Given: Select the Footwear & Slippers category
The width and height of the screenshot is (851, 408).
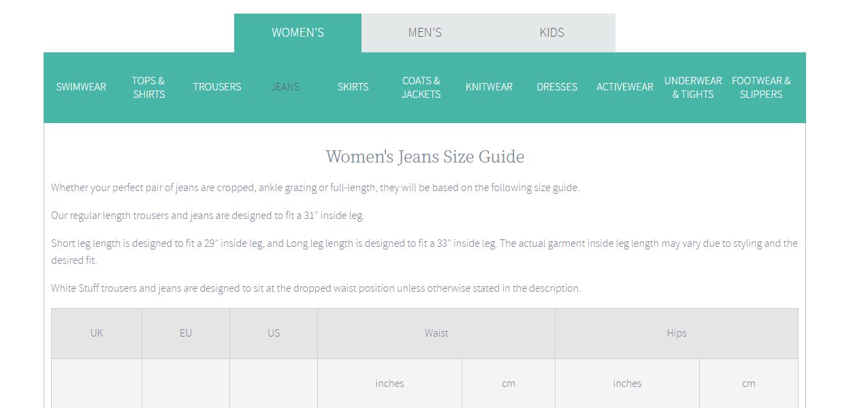Looking at the screenshot, I should 761,87.
